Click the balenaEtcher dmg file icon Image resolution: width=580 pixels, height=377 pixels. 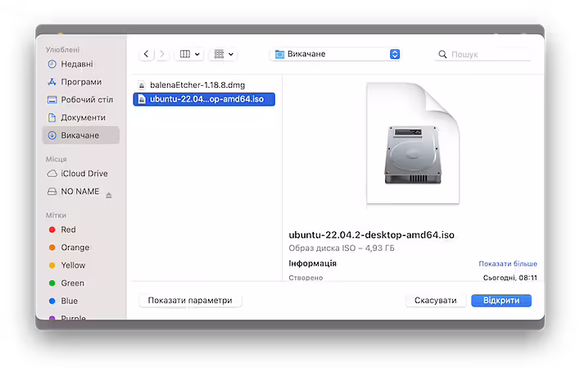142,85
